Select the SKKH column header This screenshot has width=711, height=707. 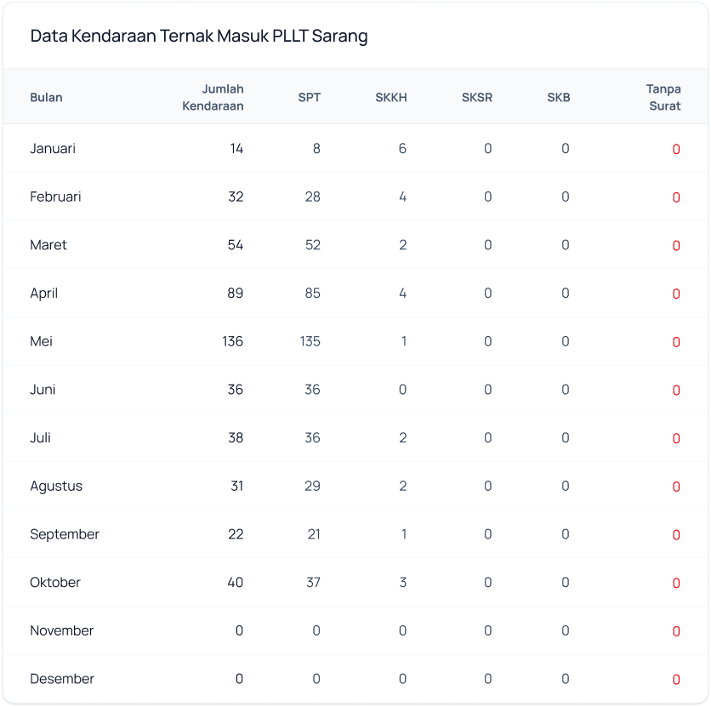391,97
